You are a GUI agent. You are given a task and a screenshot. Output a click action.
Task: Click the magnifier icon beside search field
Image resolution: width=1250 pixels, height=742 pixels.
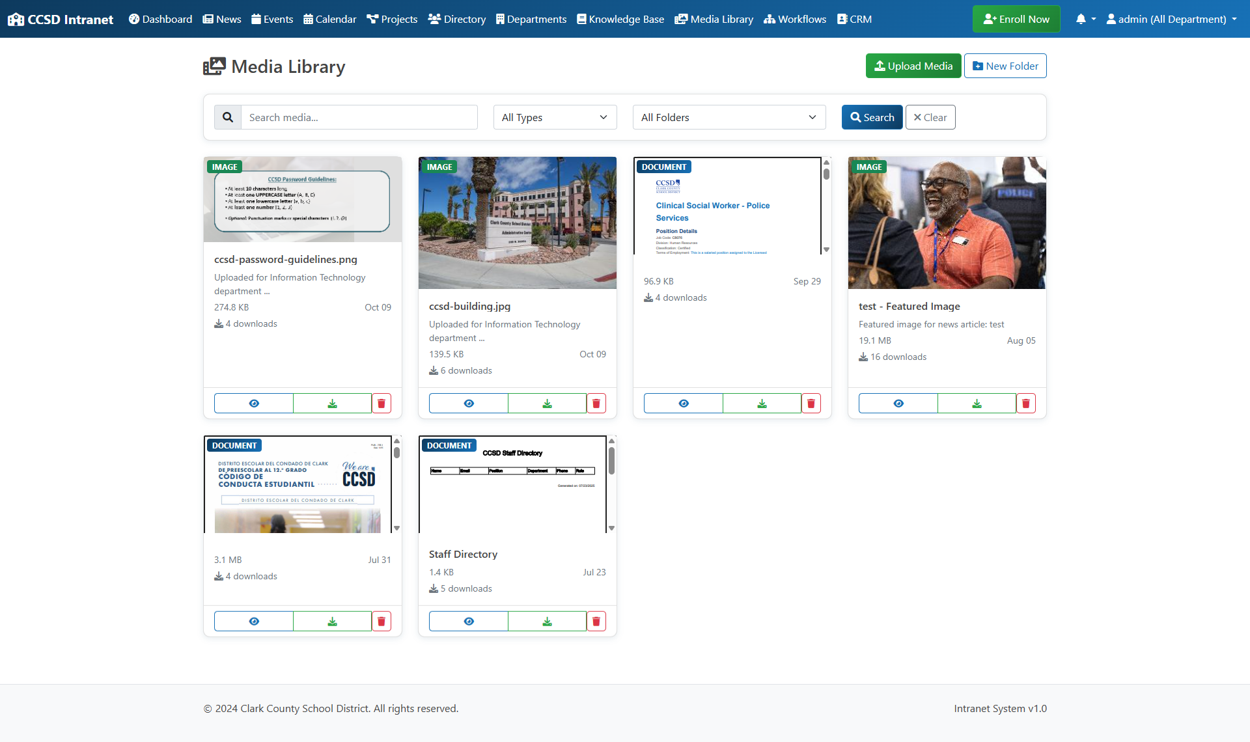[x=228, y=118]
